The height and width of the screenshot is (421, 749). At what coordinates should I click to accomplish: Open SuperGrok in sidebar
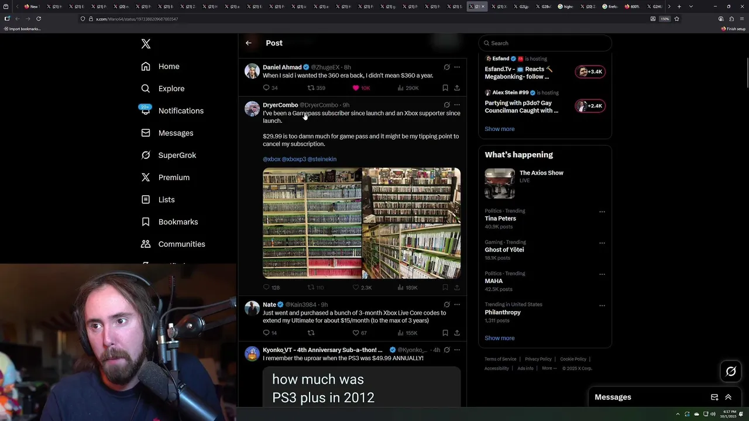(169, 156)
